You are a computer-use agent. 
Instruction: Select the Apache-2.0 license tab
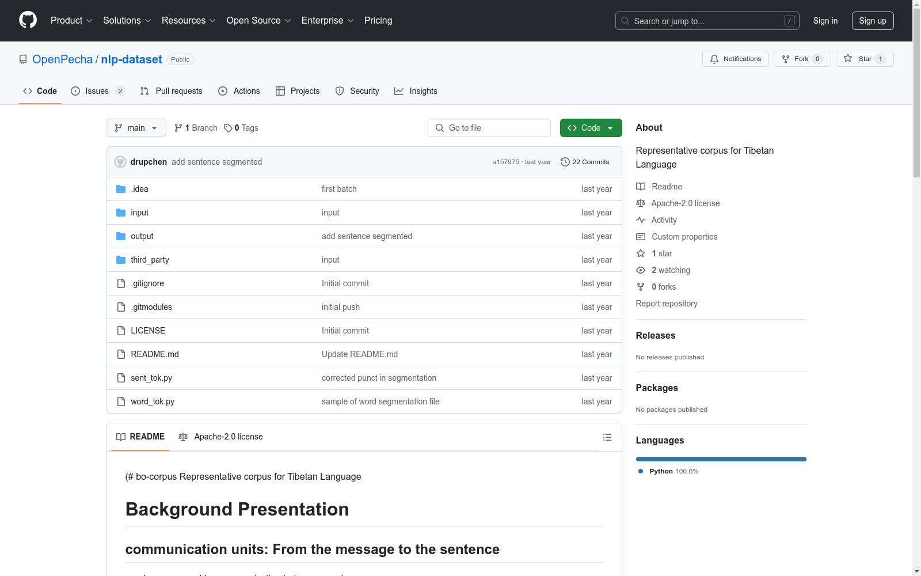coord(220,437)
